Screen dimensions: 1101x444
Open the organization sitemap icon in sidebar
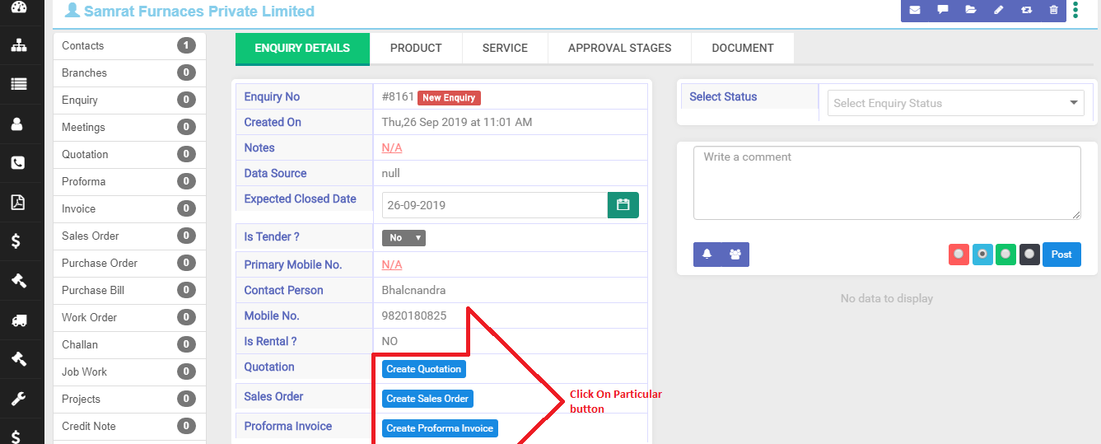pos(18,45)
